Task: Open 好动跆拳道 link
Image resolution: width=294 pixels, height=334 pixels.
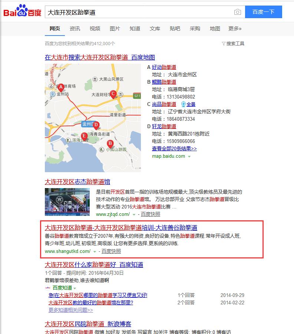Action: pyautogui.click(x=164, y=67)
